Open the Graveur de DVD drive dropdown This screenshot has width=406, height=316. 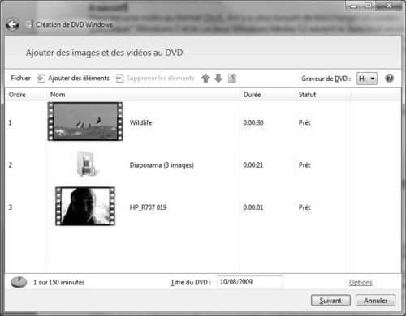[x=367, y=79]
